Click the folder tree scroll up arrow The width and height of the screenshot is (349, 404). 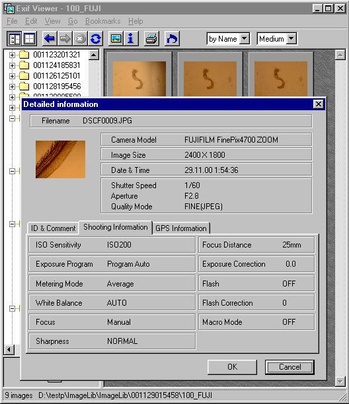pos(94,55)
